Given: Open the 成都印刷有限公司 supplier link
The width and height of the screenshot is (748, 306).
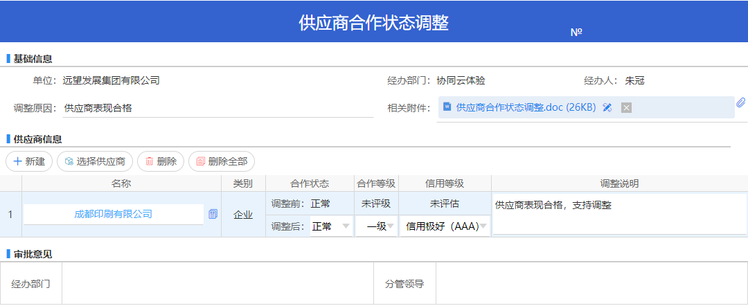Looking at the screenshot, I should point(113,214).
